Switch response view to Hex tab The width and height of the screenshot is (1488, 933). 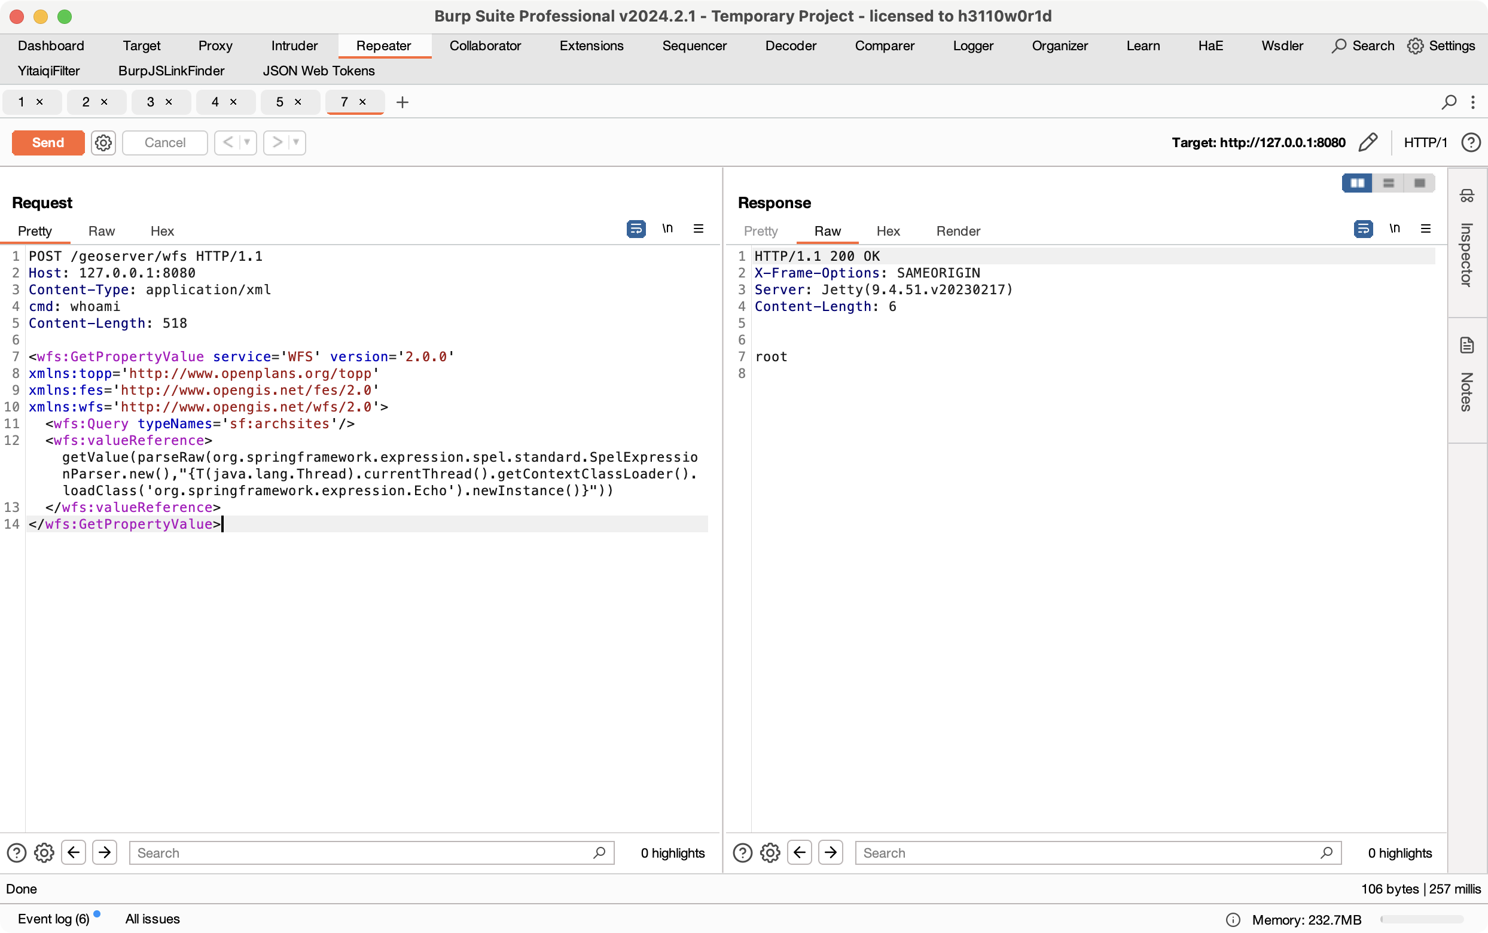(888, 231)
